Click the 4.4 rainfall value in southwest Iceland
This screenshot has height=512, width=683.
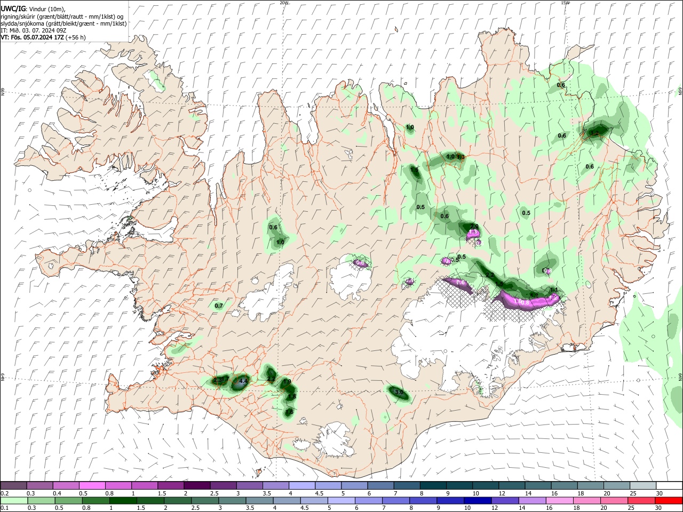tap(243, 381)
